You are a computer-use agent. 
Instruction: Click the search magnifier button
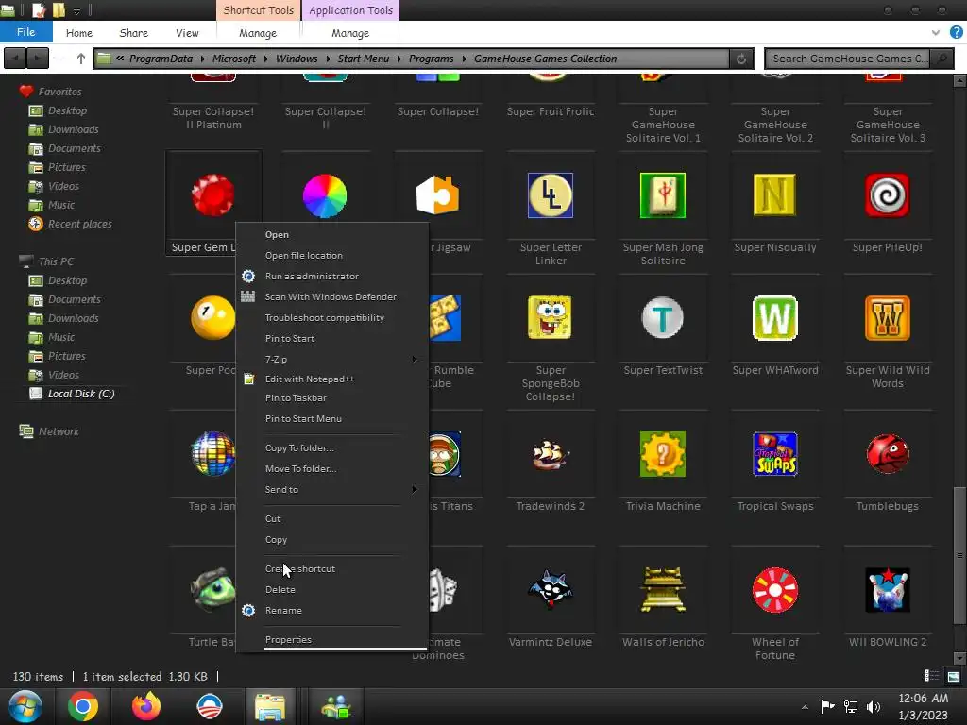click(x=942, y=59)
